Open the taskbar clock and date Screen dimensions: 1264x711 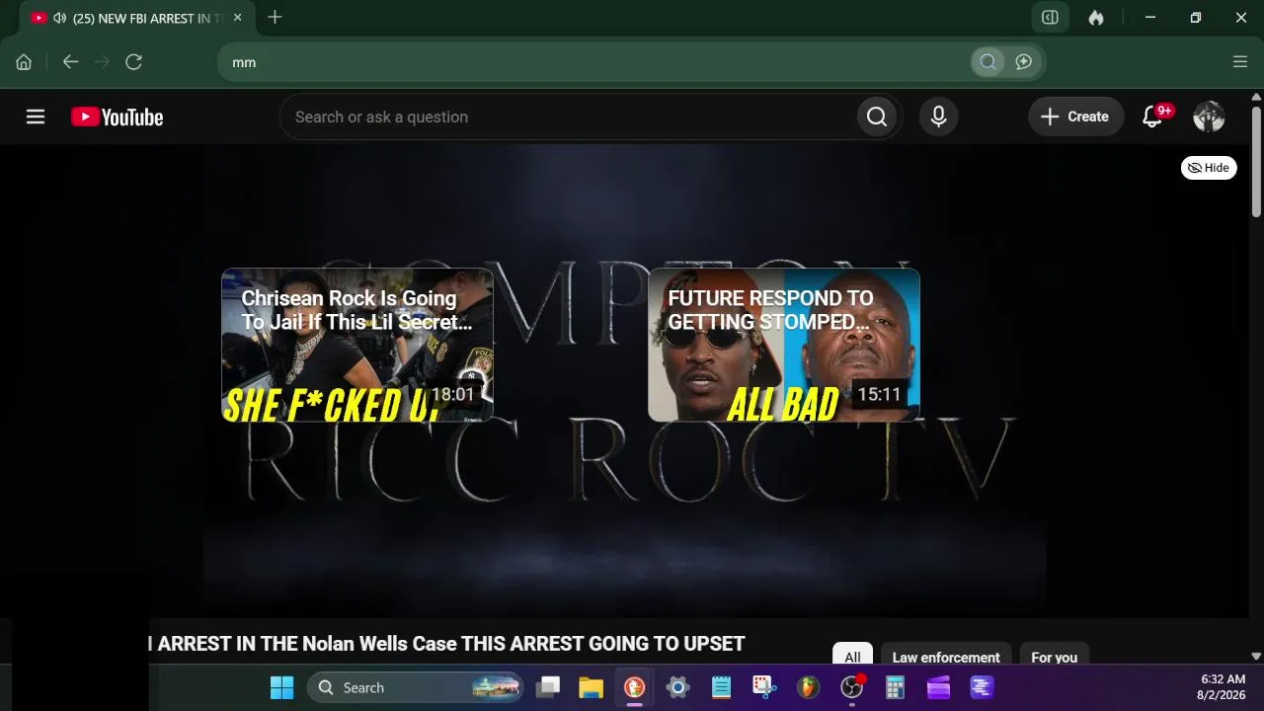click(1223, 687)
